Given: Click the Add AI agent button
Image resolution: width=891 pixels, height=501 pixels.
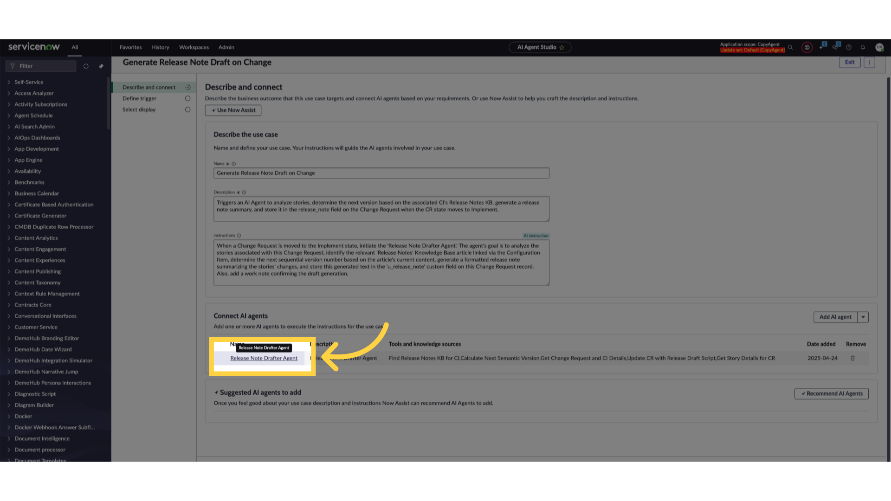Looking at the screenshot, I should click(x=835, y=317).
